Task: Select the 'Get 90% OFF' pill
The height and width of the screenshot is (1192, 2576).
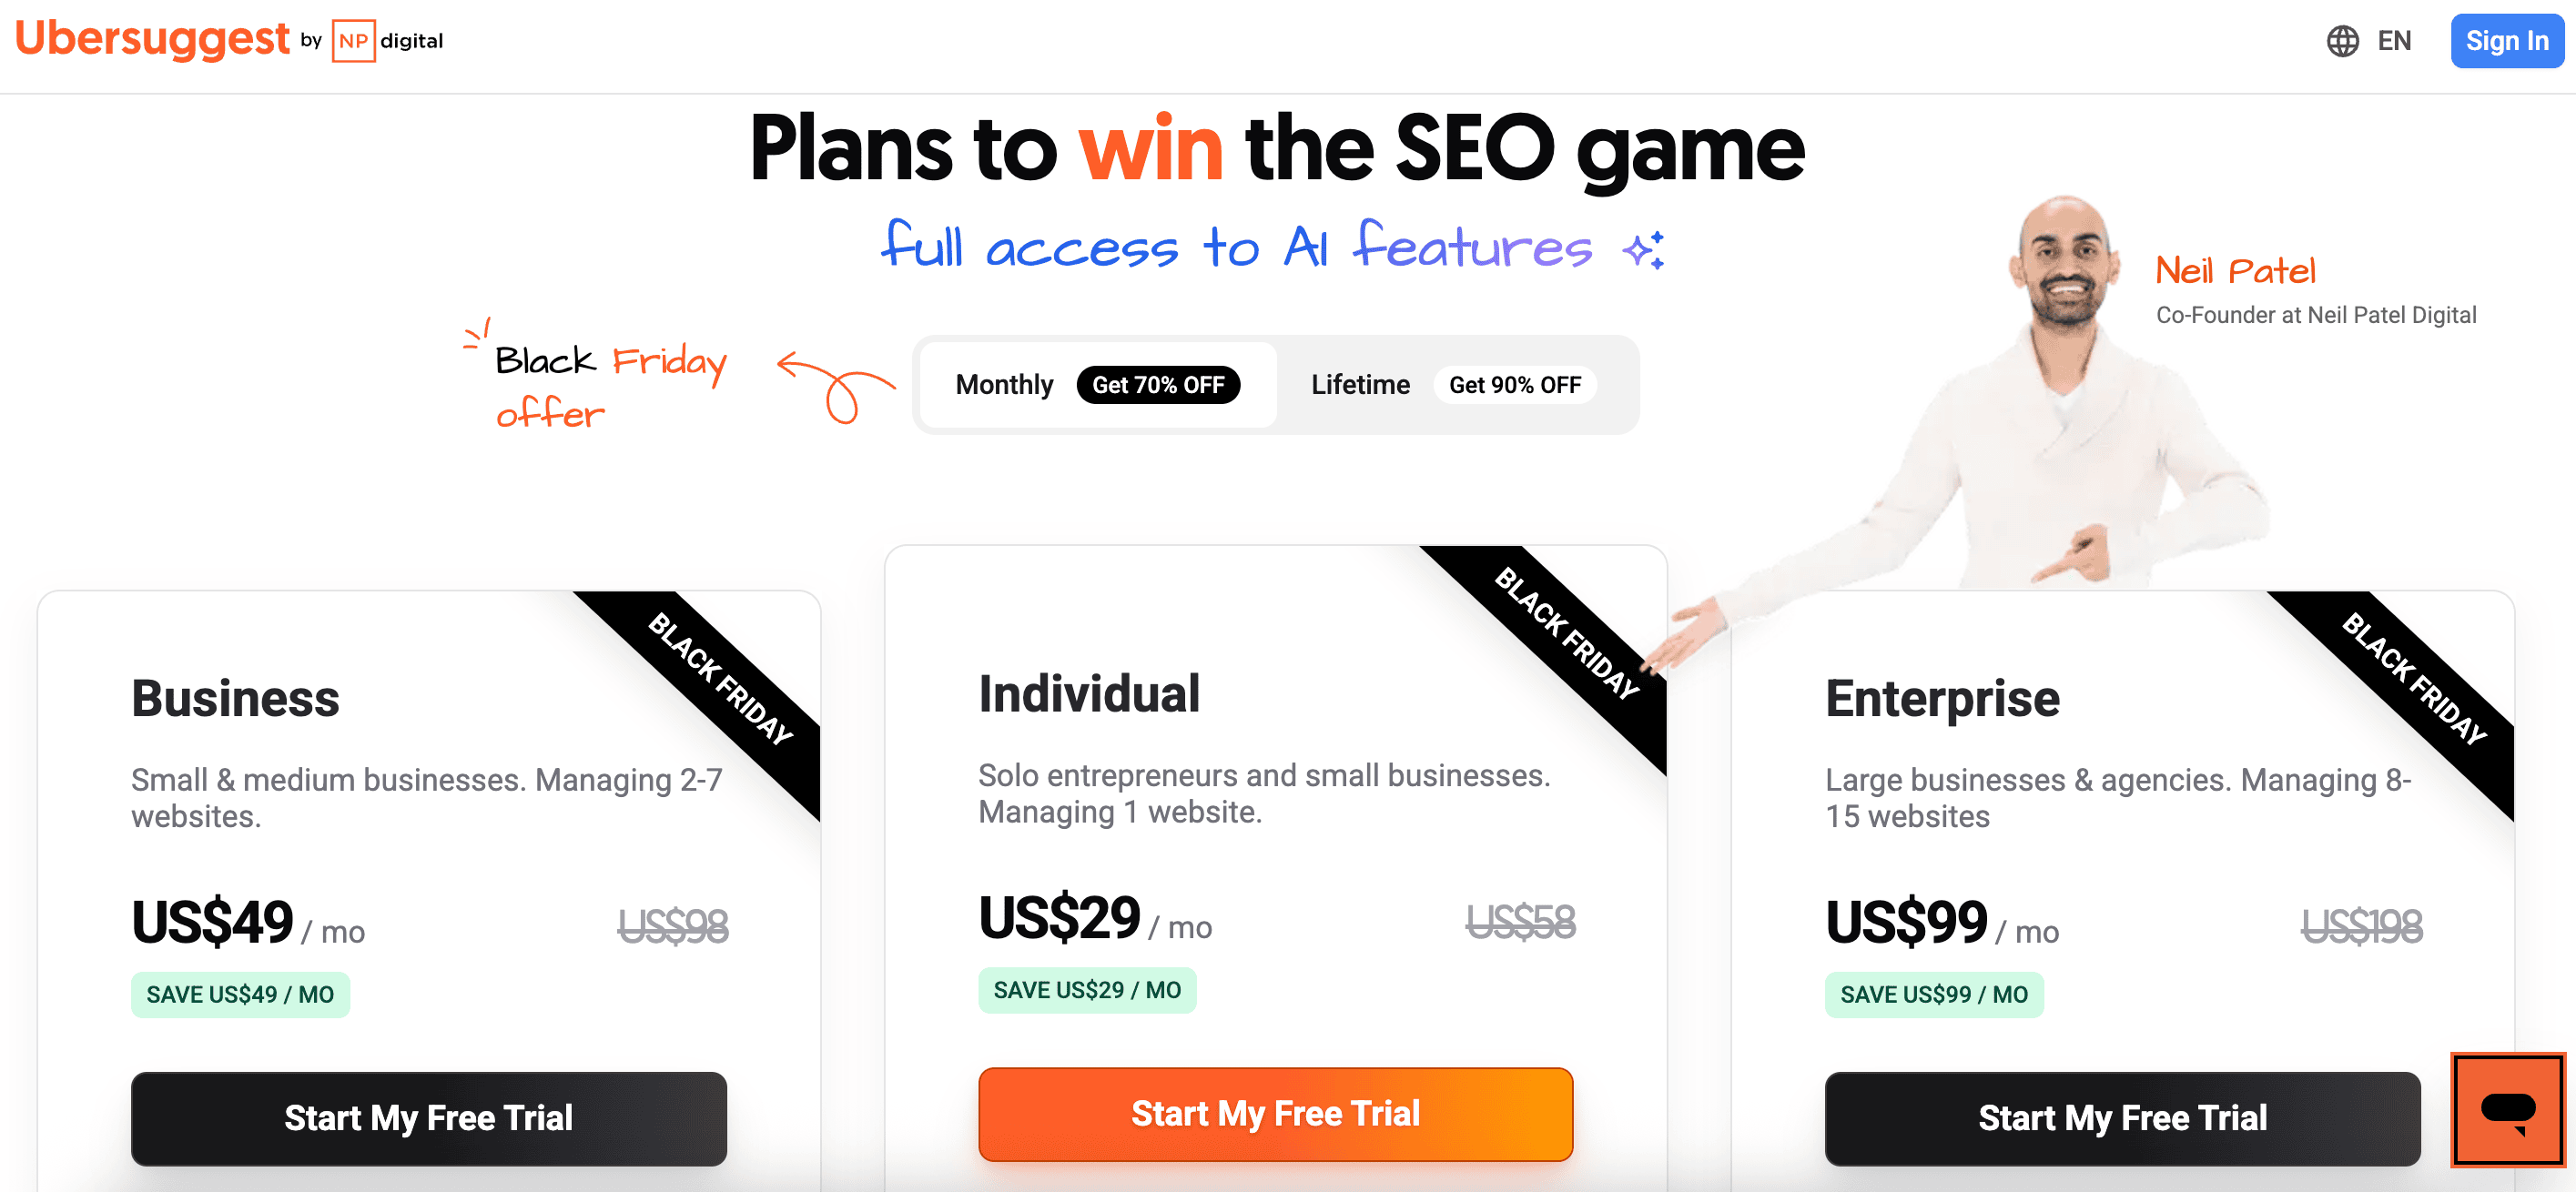Action: (1515, 384)
